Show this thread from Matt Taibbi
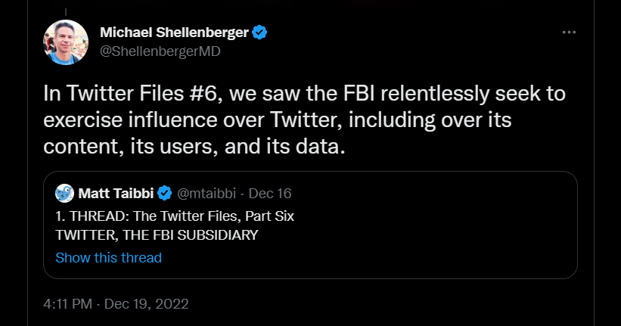The height and width of the screenshot is (326, 621). tap(108, 257)
